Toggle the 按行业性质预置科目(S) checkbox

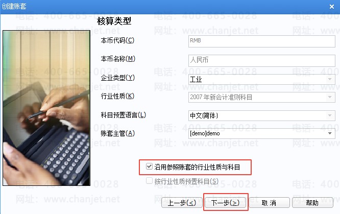click(149, 181)
